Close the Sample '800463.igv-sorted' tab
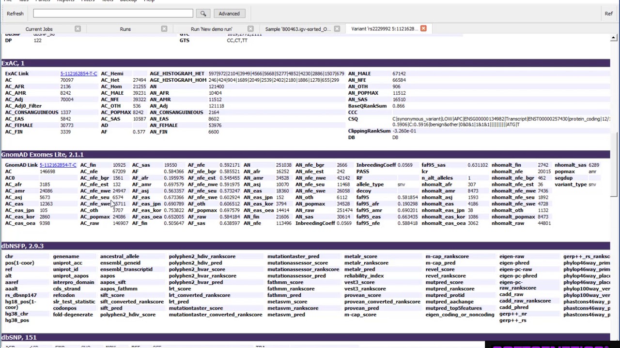Viewport: 620px width, 348px height. (x=337, y=29)
